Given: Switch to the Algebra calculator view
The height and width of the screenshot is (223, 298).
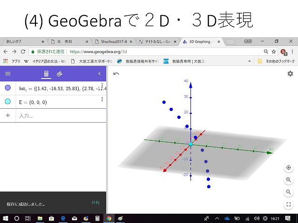Looking at the screenshot, I should click(x=46, y=73).
